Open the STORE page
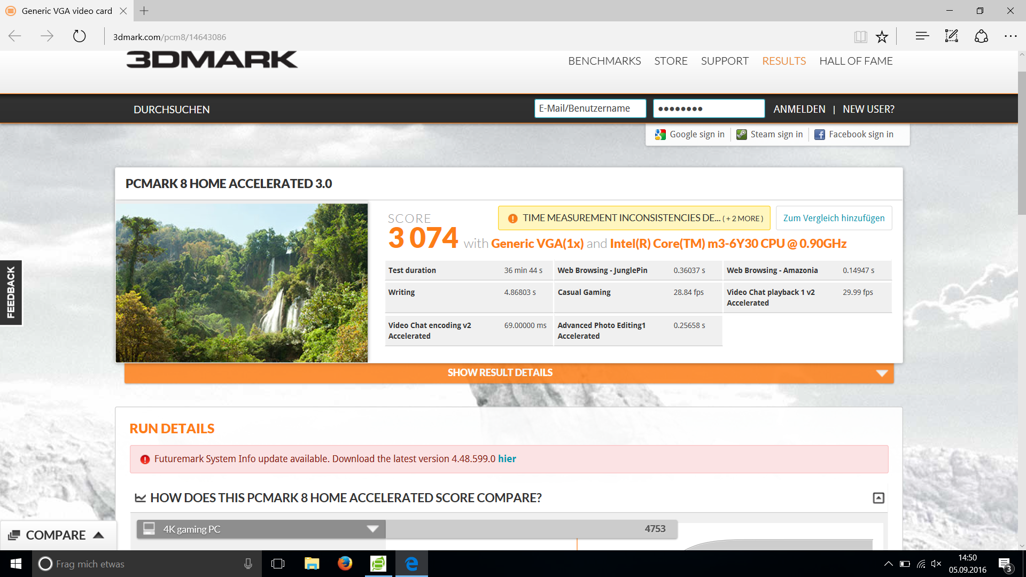 (x=671, y=61)
